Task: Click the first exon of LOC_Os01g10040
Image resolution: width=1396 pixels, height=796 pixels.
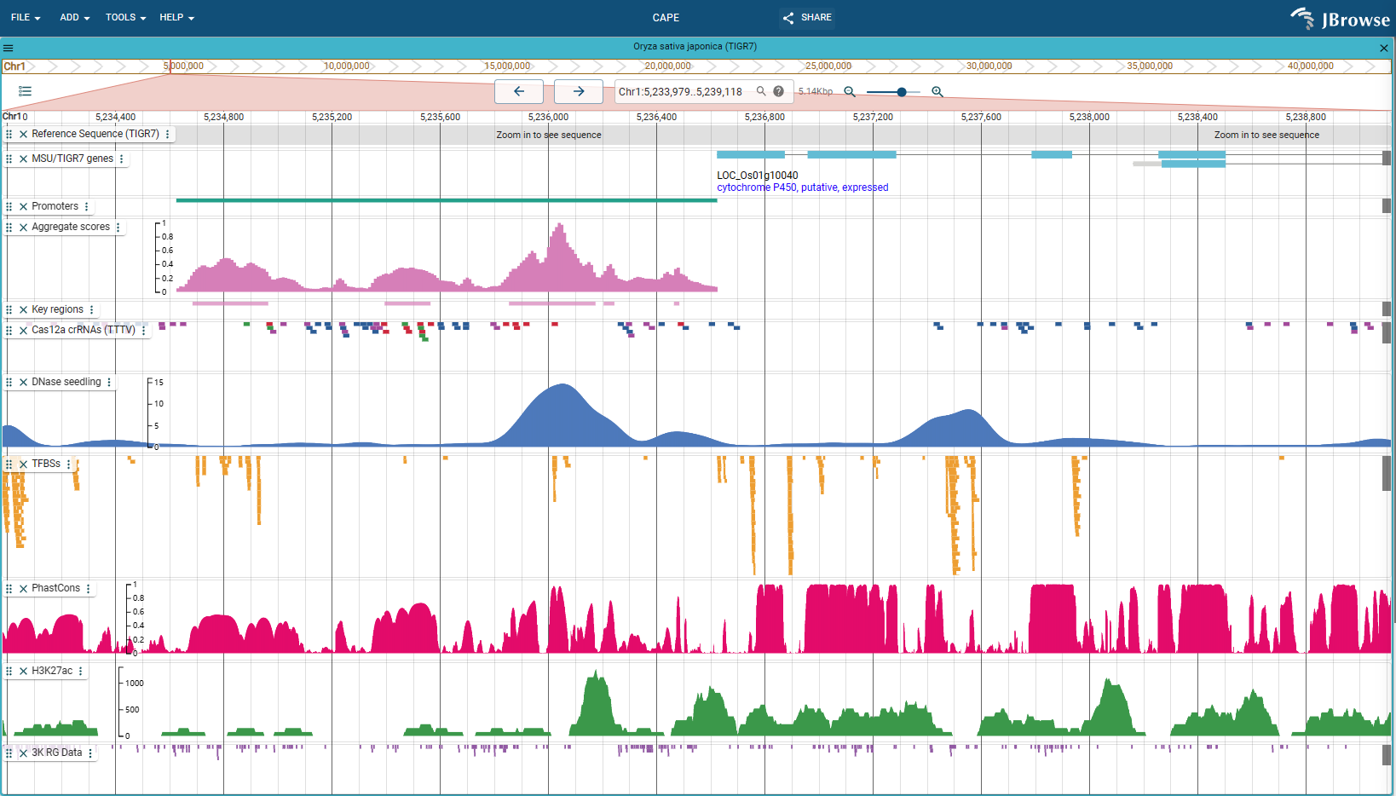Action: tap(751, 155)
